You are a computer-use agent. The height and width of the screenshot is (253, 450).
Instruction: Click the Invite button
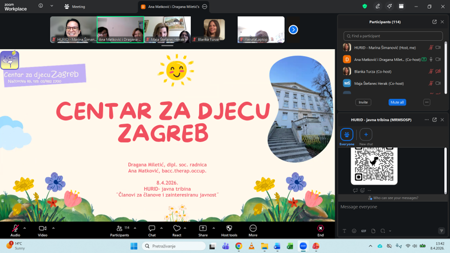pyautogui.click(x=363, y=102)
